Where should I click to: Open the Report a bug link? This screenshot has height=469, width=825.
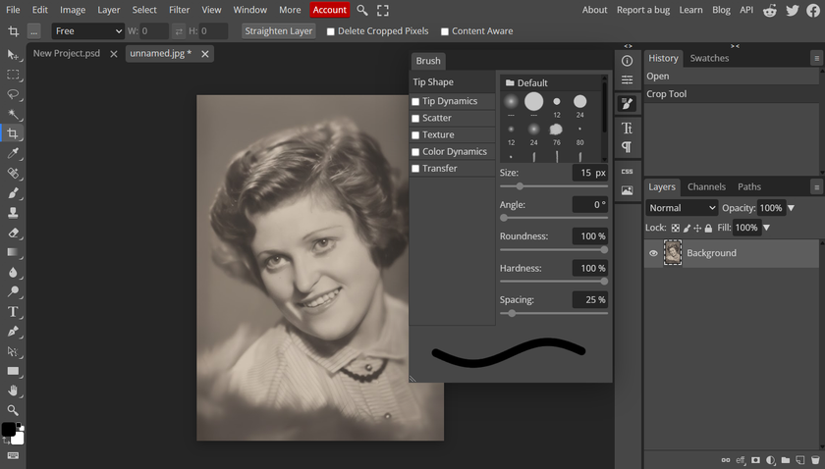(643, 10)
